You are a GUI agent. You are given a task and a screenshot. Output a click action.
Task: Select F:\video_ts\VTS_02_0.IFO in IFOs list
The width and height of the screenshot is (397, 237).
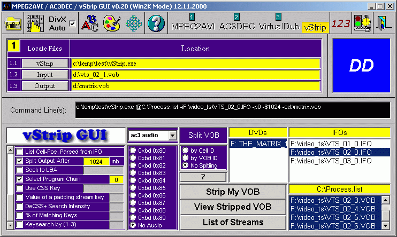point(340,152)
